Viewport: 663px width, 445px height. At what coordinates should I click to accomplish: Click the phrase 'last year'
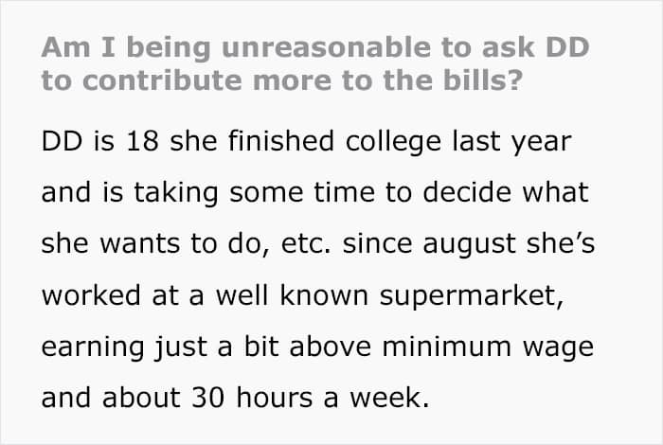pos(512,142)
